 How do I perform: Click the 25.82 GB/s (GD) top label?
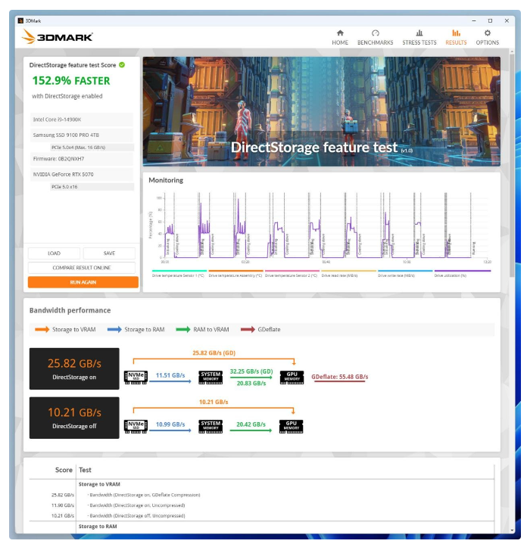coord(214,353)
